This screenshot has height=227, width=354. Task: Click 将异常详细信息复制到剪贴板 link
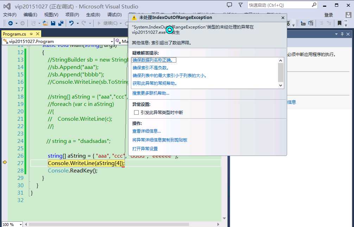click(160, 140)
